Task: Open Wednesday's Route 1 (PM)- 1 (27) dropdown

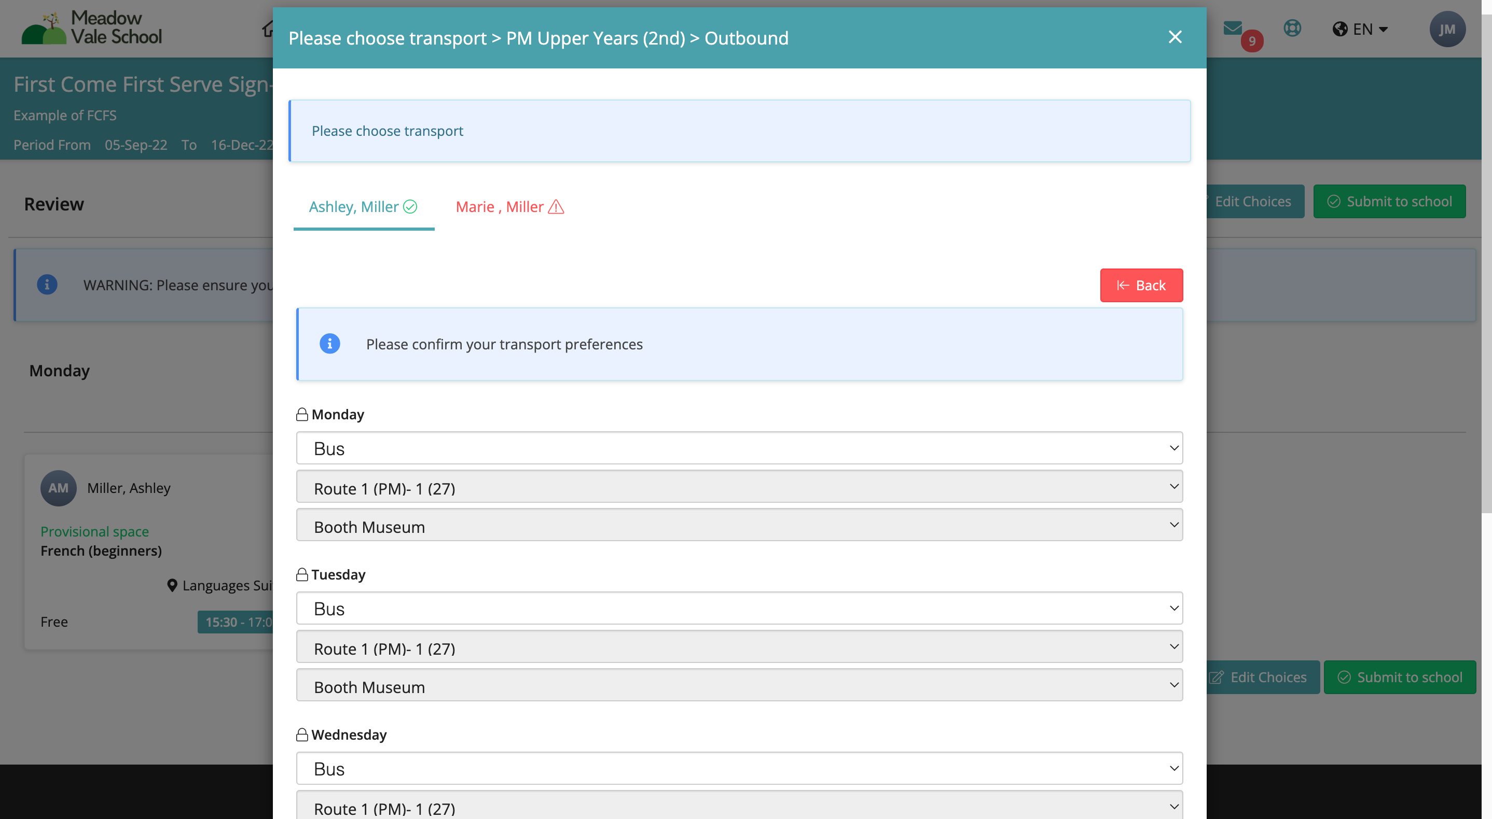Action: click(739, 806)
